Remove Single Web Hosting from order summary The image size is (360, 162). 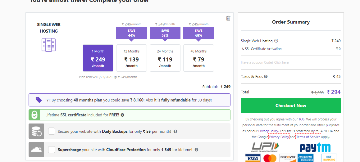(276, 41)
